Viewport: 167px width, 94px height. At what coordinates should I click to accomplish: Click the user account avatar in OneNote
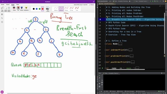pos(2,92)
